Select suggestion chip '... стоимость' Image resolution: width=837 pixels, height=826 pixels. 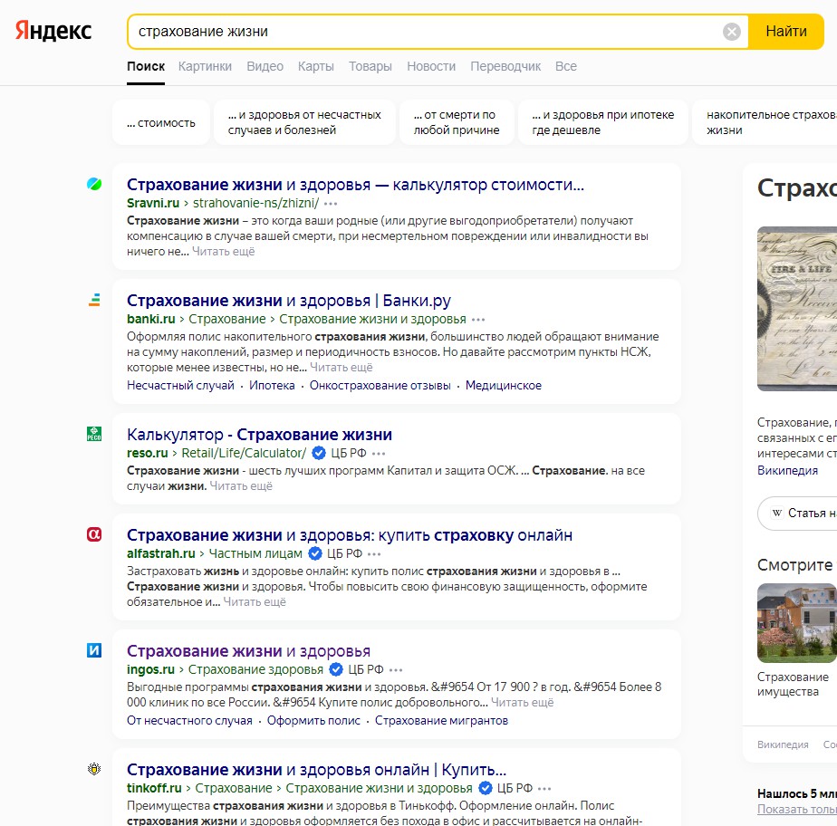[161, 123]
